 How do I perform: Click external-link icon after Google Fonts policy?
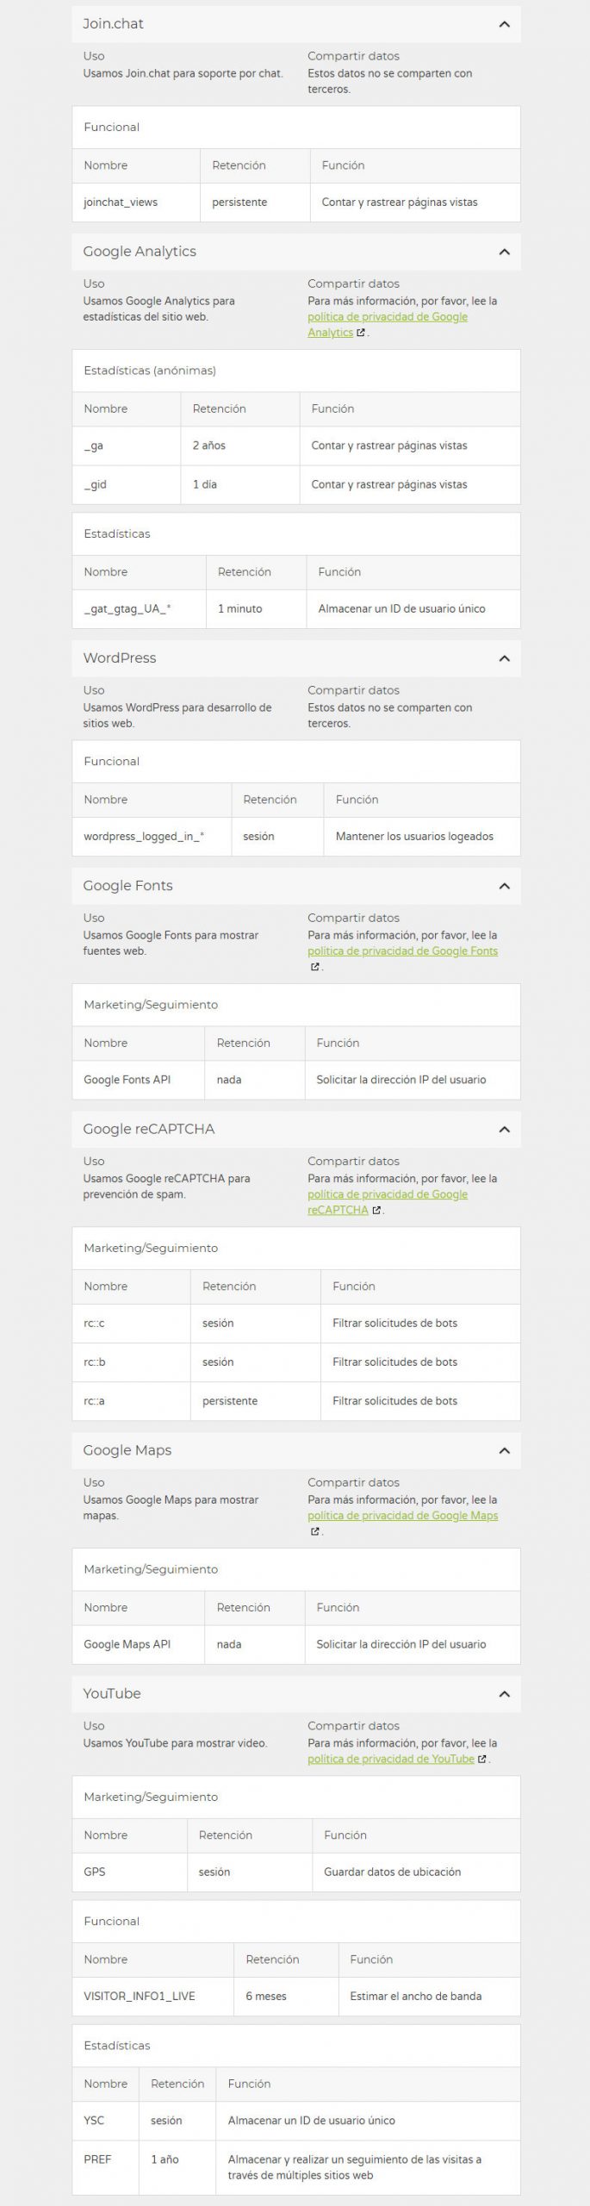coord(314,967)
